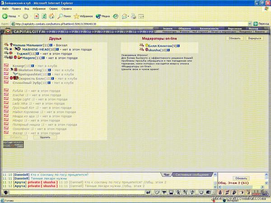The width and height of the screenshot is (271, 203).
Task: Open the Поиск search panel
Action: click(64, 16)
